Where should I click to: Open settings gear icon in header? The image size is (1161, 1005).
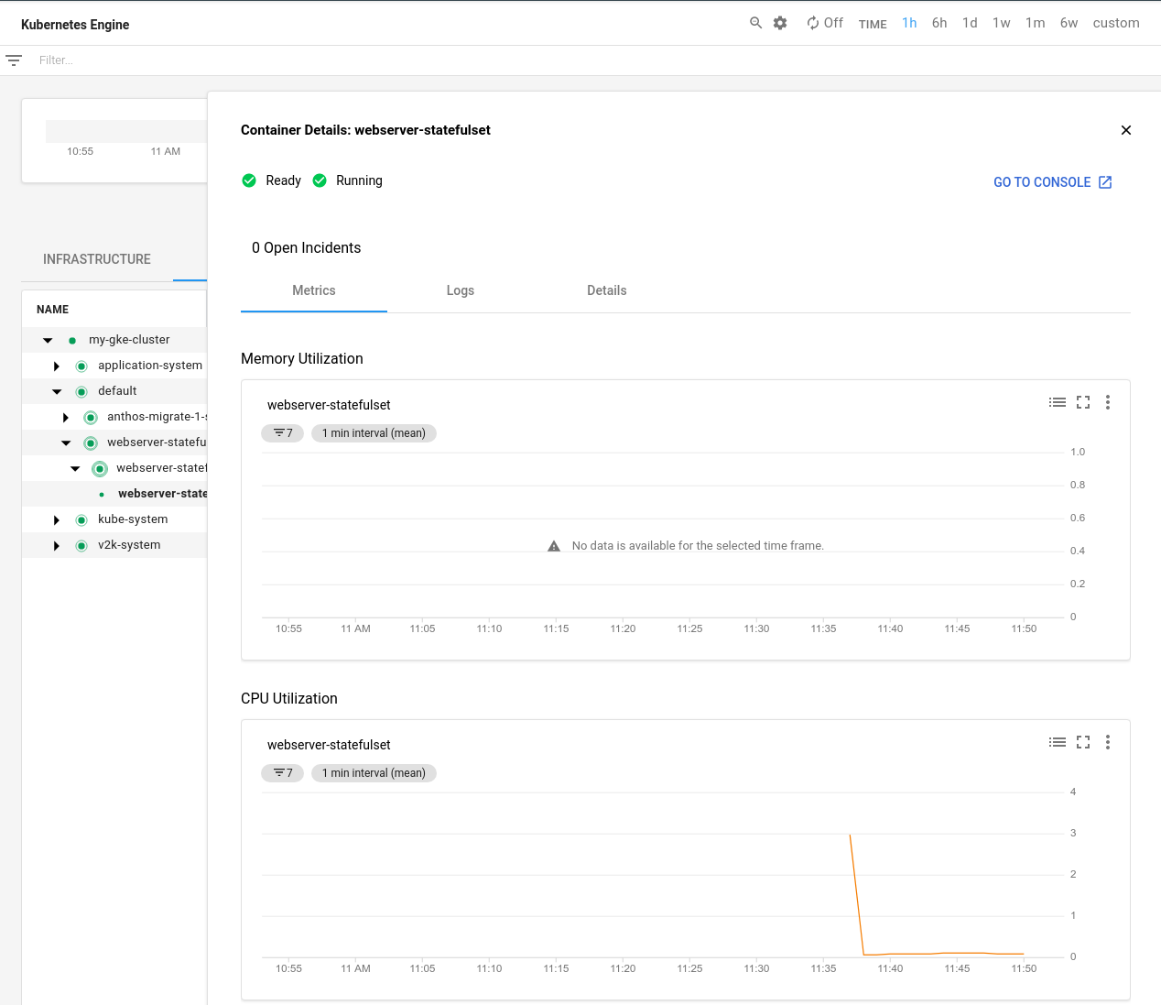pyautogui.click(x=780, y=23)
